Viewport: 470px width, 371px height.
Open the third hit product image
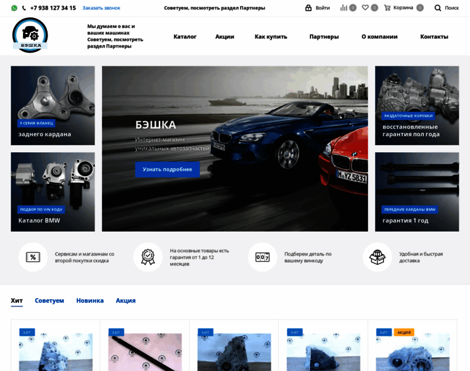click(234, 352)
